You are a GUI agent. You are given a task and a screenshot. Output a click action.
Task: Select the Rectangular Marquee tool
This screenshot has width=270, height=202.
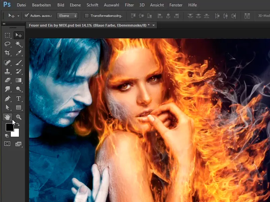point(7,35)
